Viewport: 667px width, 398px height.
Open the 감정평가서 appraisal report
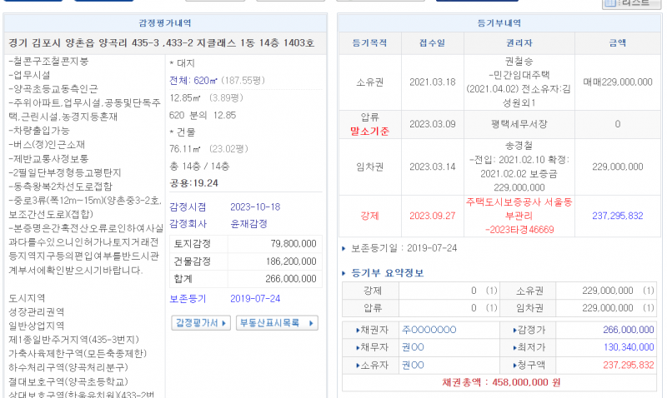click(196, 323)
